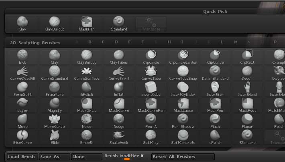Pick the MoveCurve brush
Screen dimensions: 285x162
pyautogui.click(x=55, y=121)
